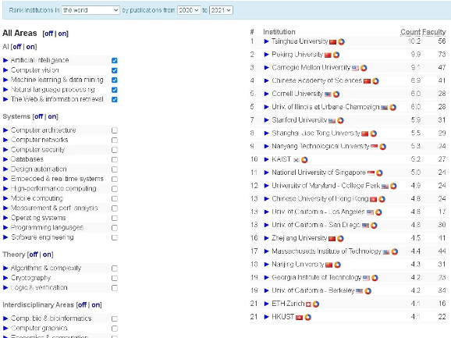Open the 2020 start year dropdown

pos(189,10)
